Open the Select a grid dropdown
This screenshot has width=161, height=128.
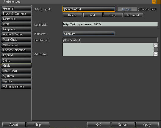click(x=89, y=9)
